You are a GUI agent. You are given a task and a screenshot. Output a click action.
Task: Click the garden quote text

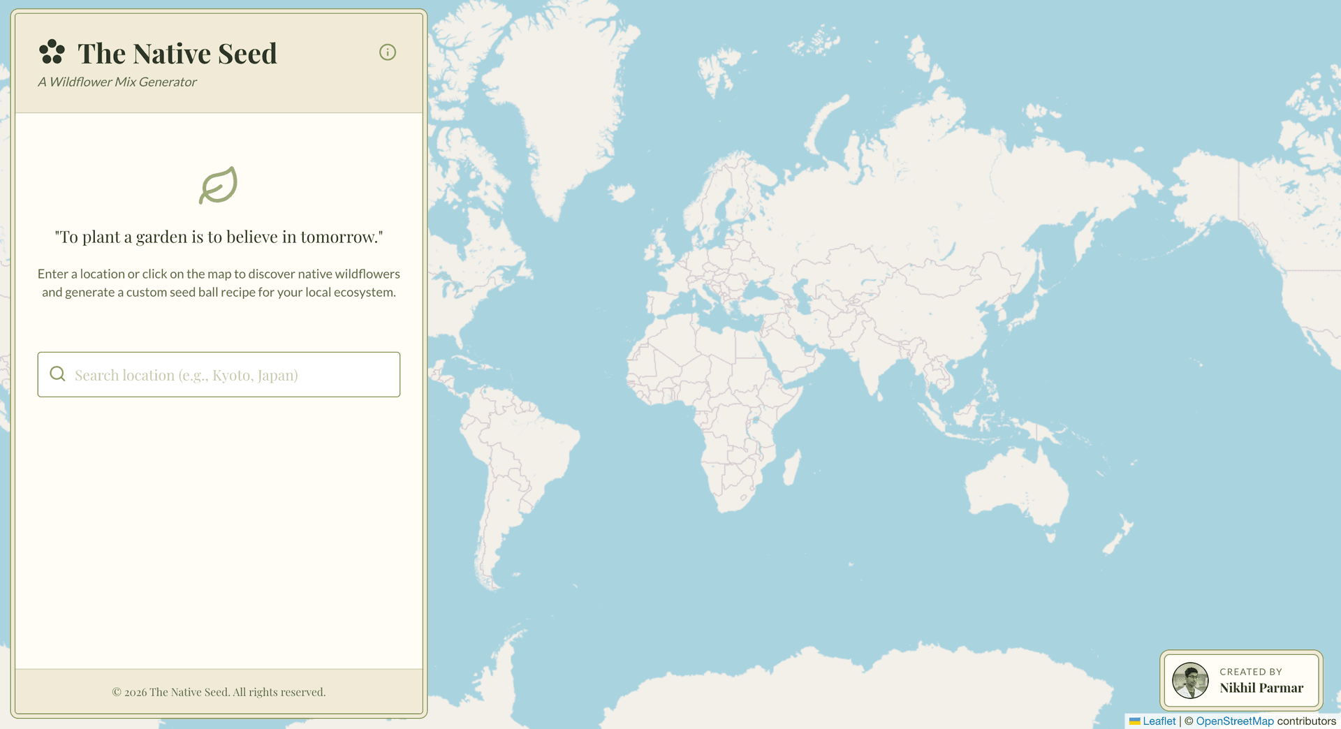pos(219,236)
